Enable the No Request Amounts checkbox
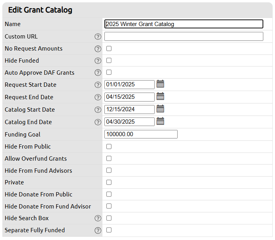Image resolution: width=275 pixels, height=240 pixels. (x=109, y=49)
